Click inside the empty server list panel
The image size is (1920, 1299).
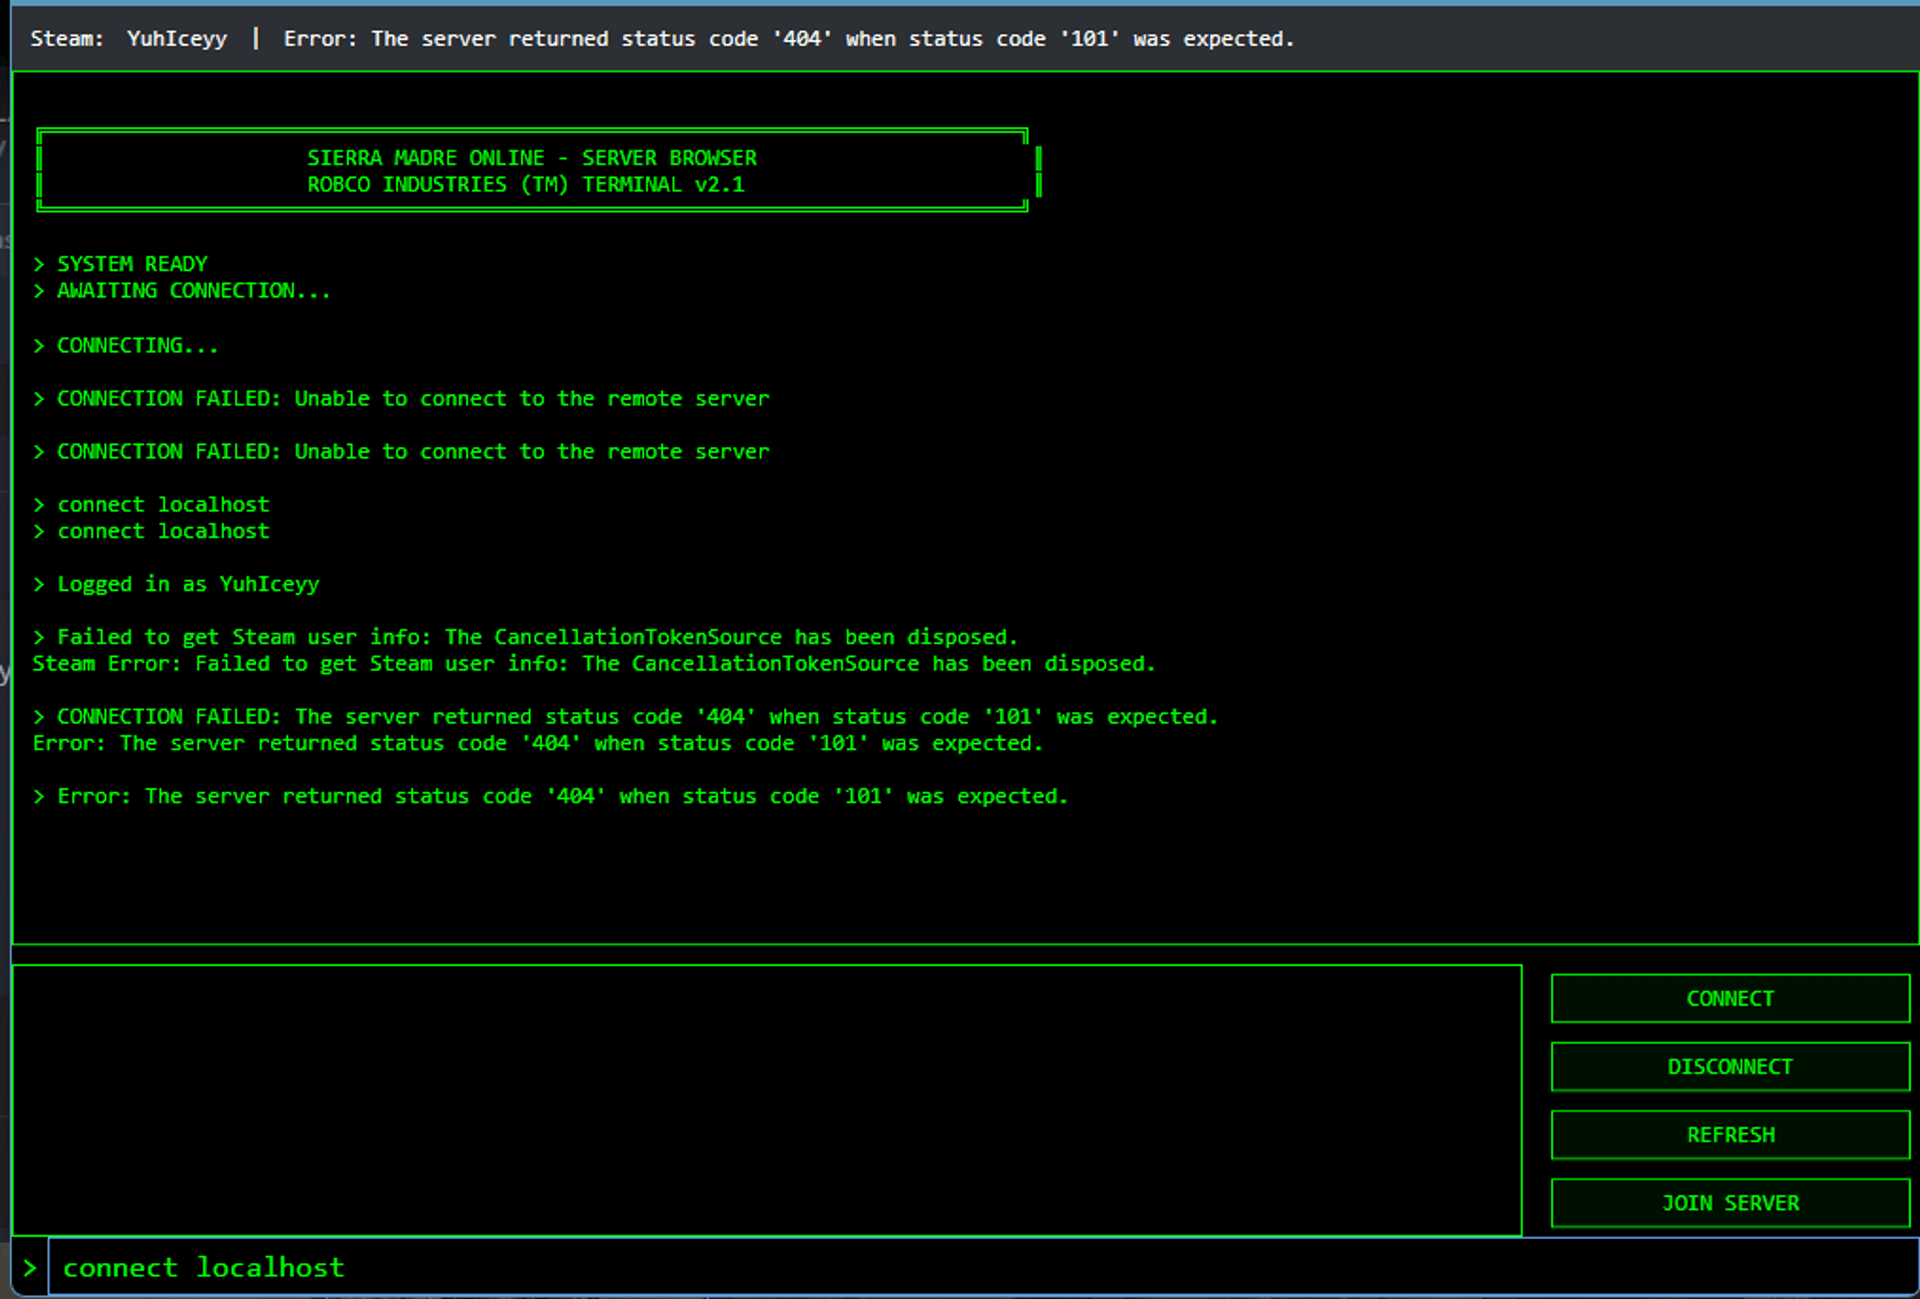(x=766, y=1099)
